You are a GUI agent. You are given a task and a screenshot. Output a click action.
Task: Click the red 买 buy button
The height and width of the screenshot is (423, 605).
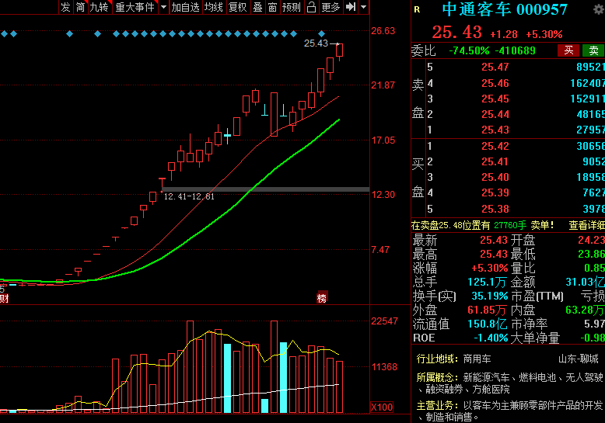click(568, 50)
